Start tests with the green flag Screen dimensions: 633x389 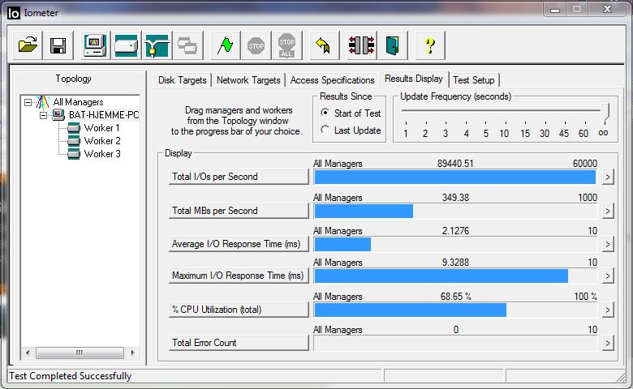(226, 45)
